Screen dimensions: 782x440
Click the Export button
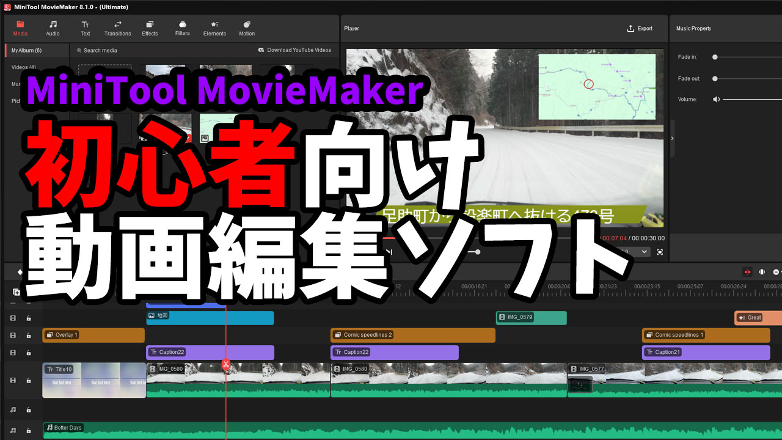(x=640, y=29)
